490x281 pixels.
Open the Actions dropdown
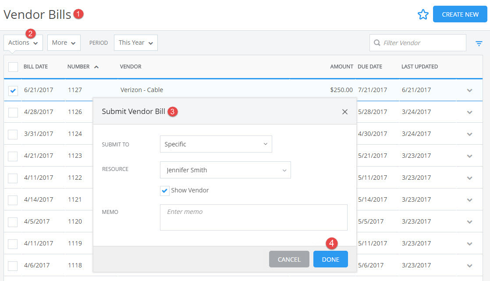(x=23, y=43)
